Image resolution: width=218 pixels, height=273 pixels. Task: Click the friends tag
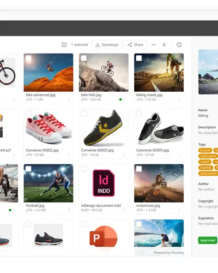tap(205, 168)
